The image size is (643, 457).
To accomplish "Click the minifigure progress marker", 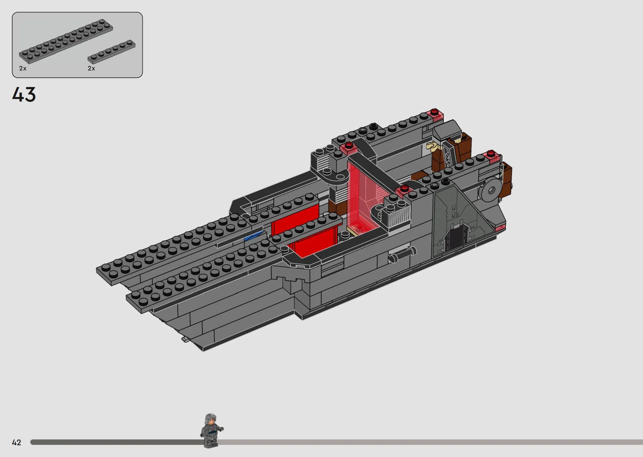I will pyautogui.click(x=212, y=430).
